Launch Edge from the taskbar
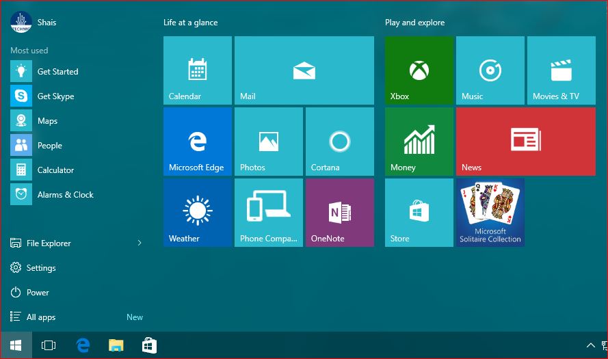Viewport: 608px width, 359px height. pos(83,345)
